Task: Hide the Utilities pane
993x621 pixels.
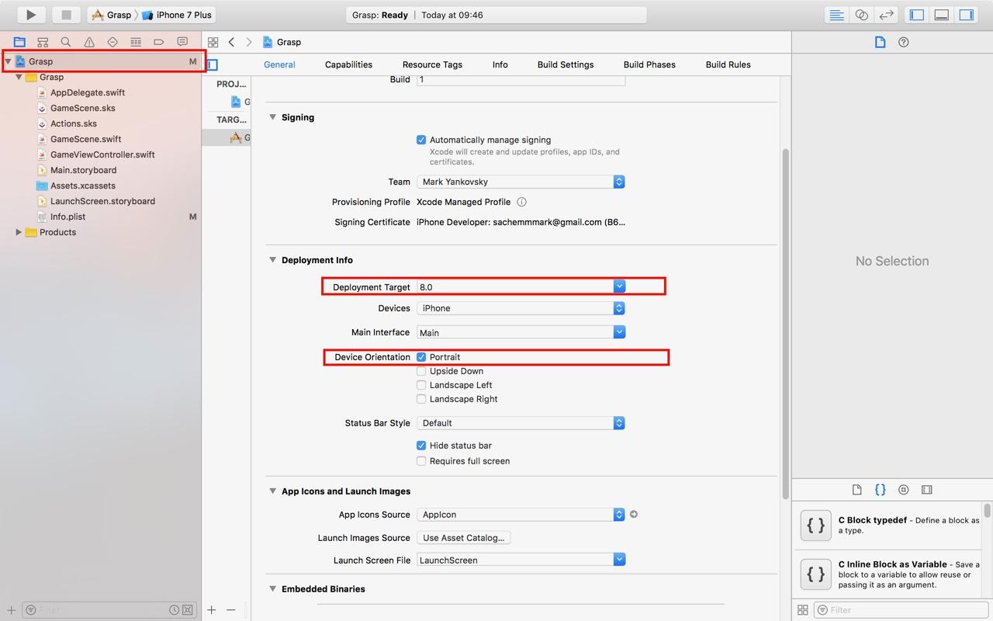Action: click(x=966, y=15)
